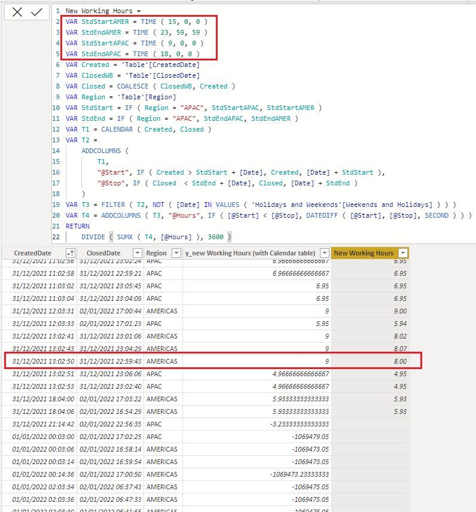Screen dimensions: 476x512
Task: Click FILTER function on line 19
Action: point(113,205)
